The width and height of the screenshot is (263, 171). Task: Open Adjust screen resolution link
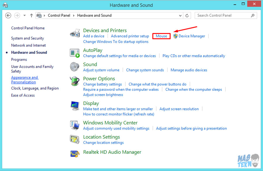[x=179, y=109]
